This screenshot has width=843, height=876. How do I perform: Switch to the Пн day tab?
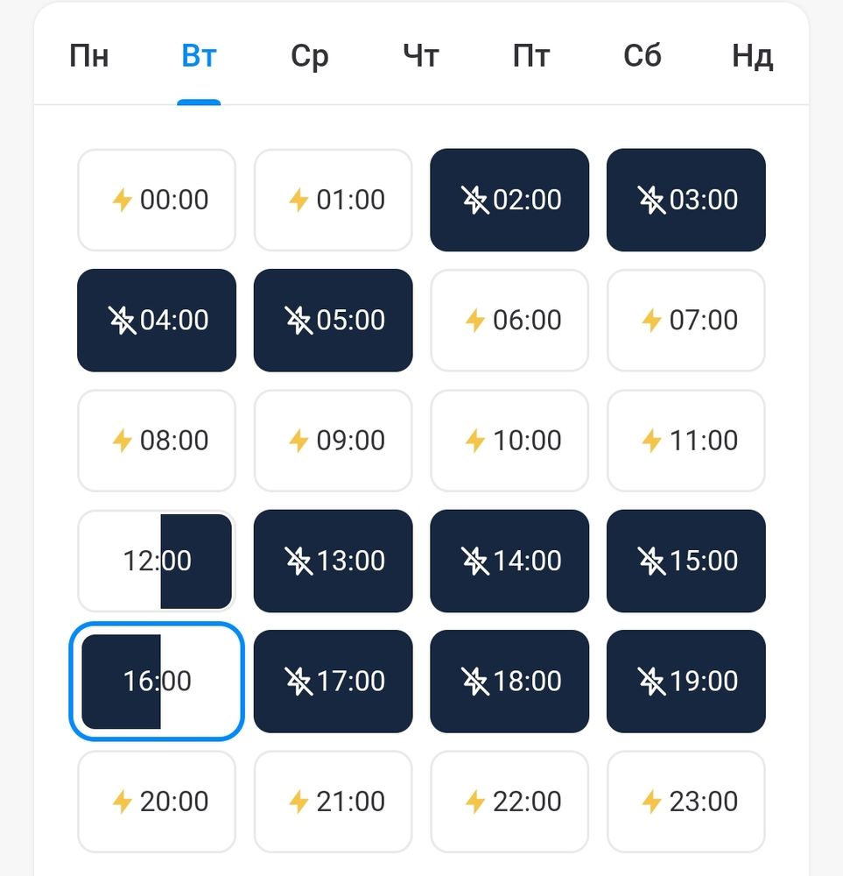pos(89,58)
